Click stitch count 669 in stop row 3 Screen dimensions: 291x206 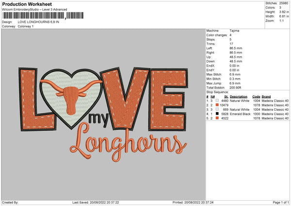coord(226,110)
